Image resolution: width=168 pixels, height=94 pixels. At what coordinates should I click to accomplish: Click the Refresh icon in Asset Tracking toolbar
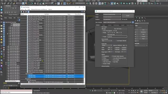[22, 12]
